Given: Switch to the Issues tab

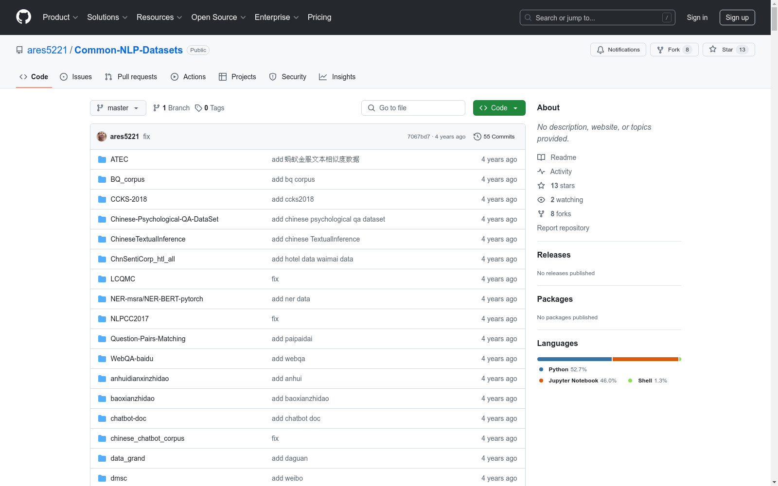Looking at the screenshot, I should pos(76,77).
